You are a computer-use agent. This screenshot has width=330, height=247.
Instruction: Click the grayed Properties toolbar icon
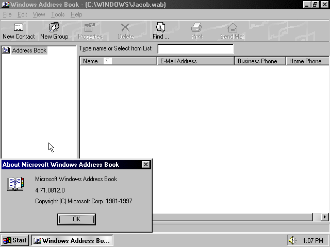(90, 31)
